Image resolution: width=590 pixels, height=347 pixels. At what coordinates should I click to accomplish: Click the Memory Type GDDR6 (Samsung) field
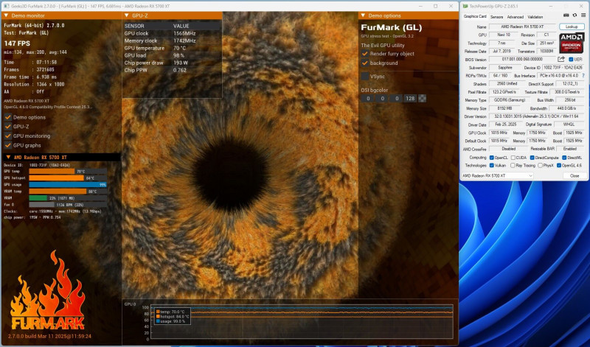click(x=510, y=100)
